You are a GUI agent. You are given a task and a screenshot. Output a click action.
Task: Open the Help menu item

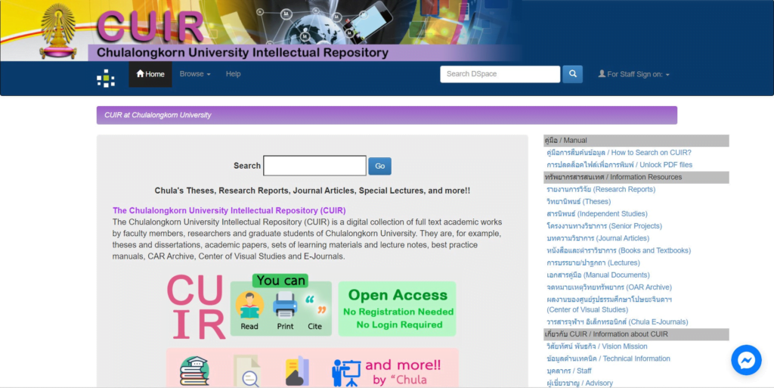tap(233, 74)
